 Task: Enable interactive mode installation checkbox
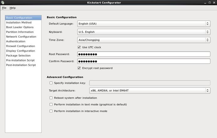[x=51, y=111]
